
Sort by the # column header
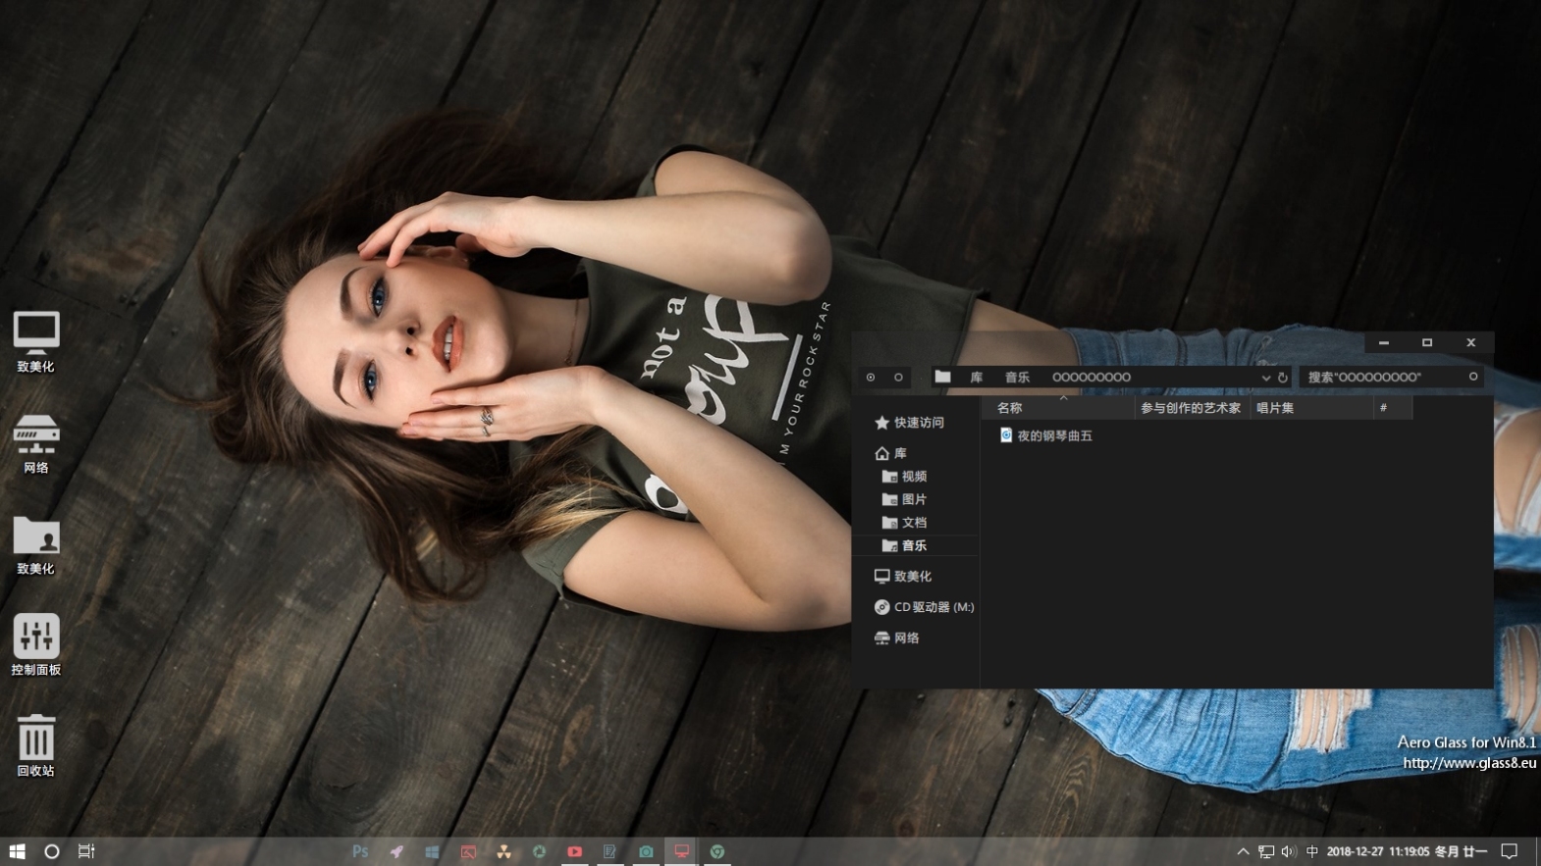(1393, 408)
